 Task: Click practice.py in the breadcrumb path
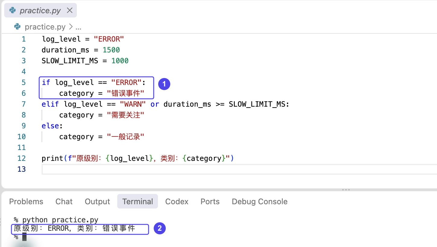45,27
